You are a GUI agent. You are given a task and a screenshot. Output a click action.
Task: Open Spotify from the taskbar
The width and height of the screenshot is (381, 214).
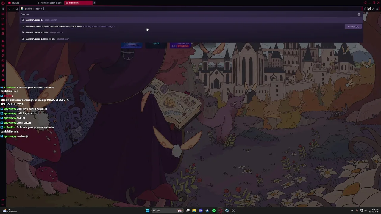[x=214, y=210]
